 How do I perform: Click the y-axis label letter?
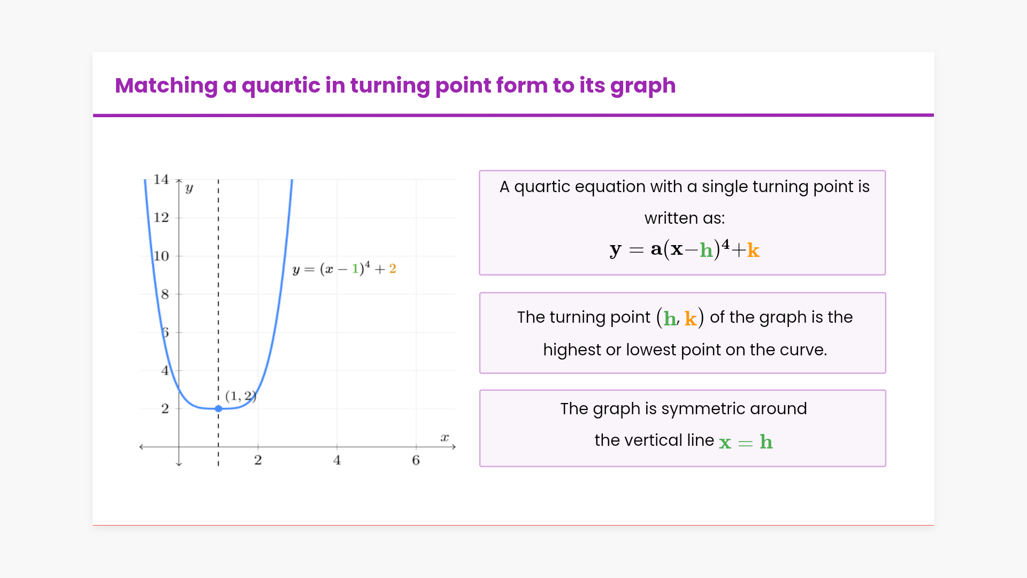pos(189,188)
